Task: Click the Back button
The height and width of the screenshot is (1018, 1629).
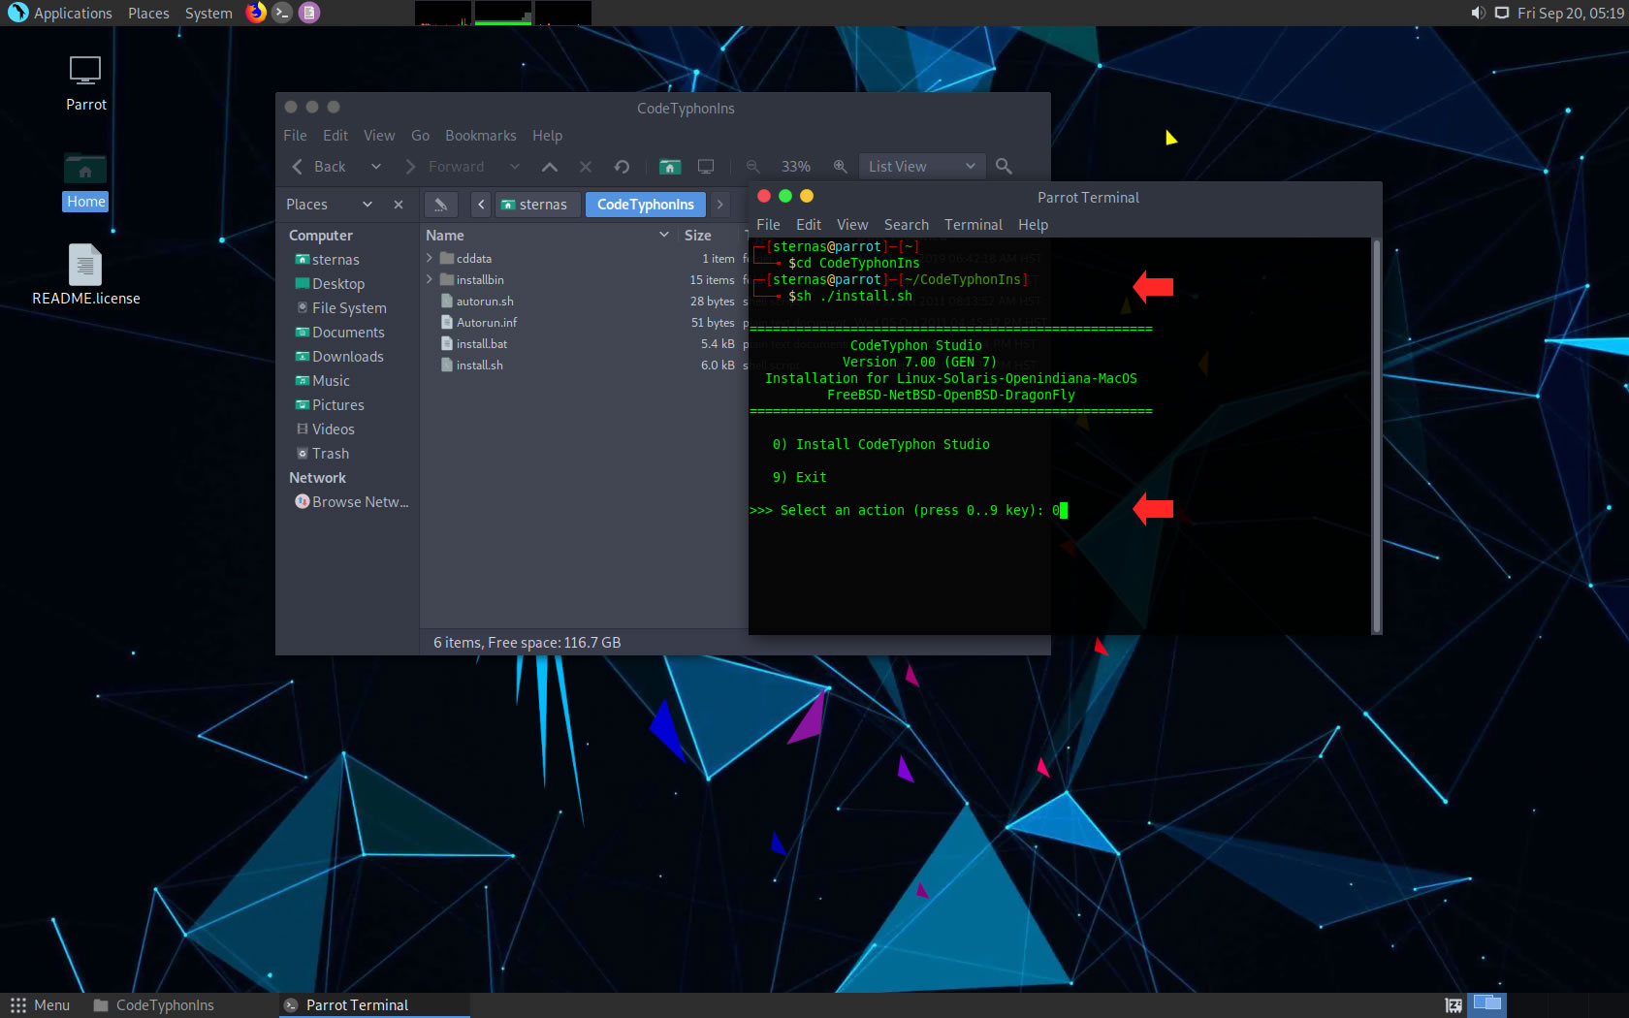Action: point(320,167)
